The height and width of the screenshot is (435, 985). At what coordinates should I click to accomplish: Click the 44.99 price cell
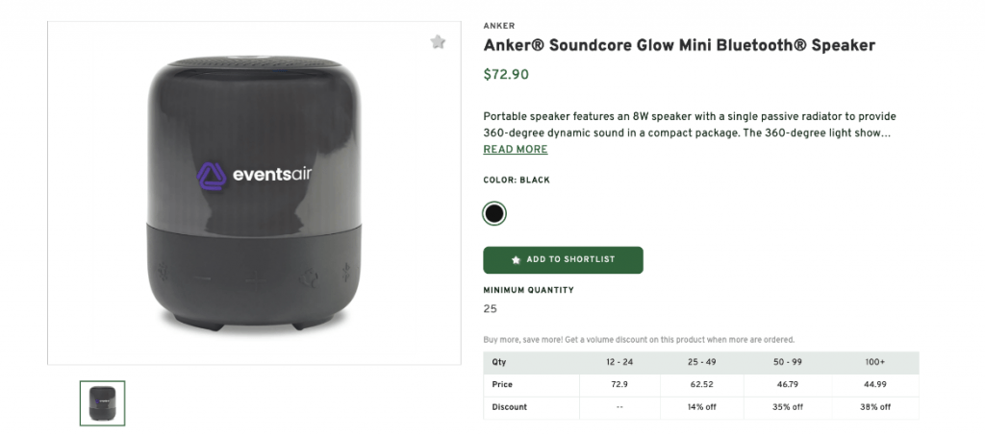[x=875, y=385]
